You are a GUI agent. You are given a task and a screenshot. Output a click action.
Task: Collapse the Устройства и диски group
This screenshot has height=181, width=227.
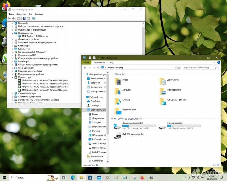pyautogui.click(x=112, y=119)
